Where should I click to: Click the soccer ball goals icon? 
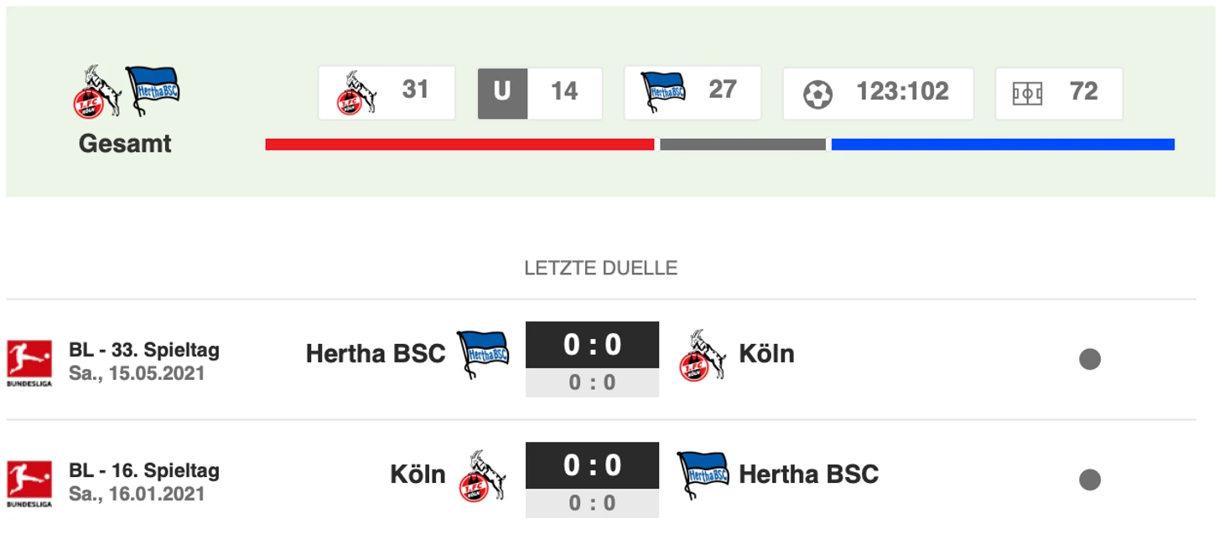[x=817, y=94]
